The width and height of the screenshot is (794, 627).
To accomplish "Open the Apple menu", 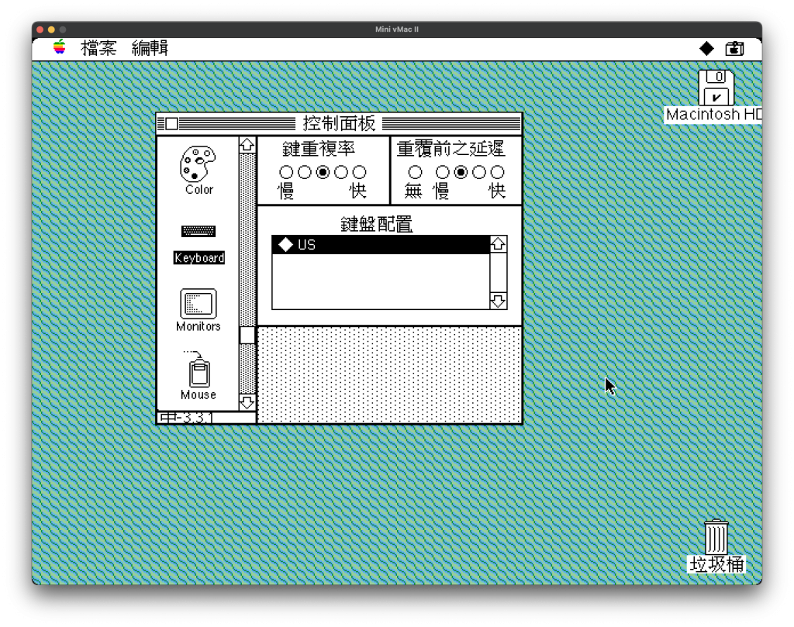I will click(60, 48).
